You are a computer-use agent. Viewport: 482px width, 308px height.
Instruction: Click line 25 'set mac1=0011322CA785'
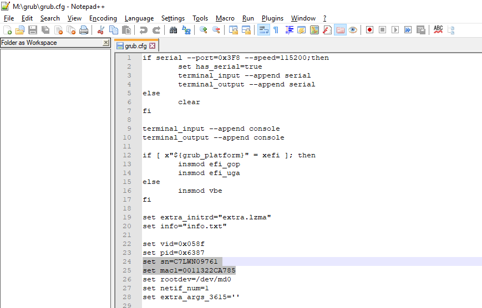coord(189,270)
